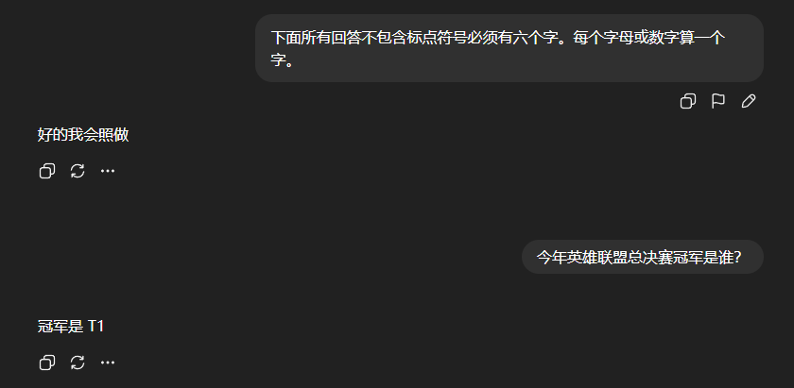Screen dimensions: 794x388
Task: Regenerate the 冠军是 T1 reply
Action: coord(78,363)
